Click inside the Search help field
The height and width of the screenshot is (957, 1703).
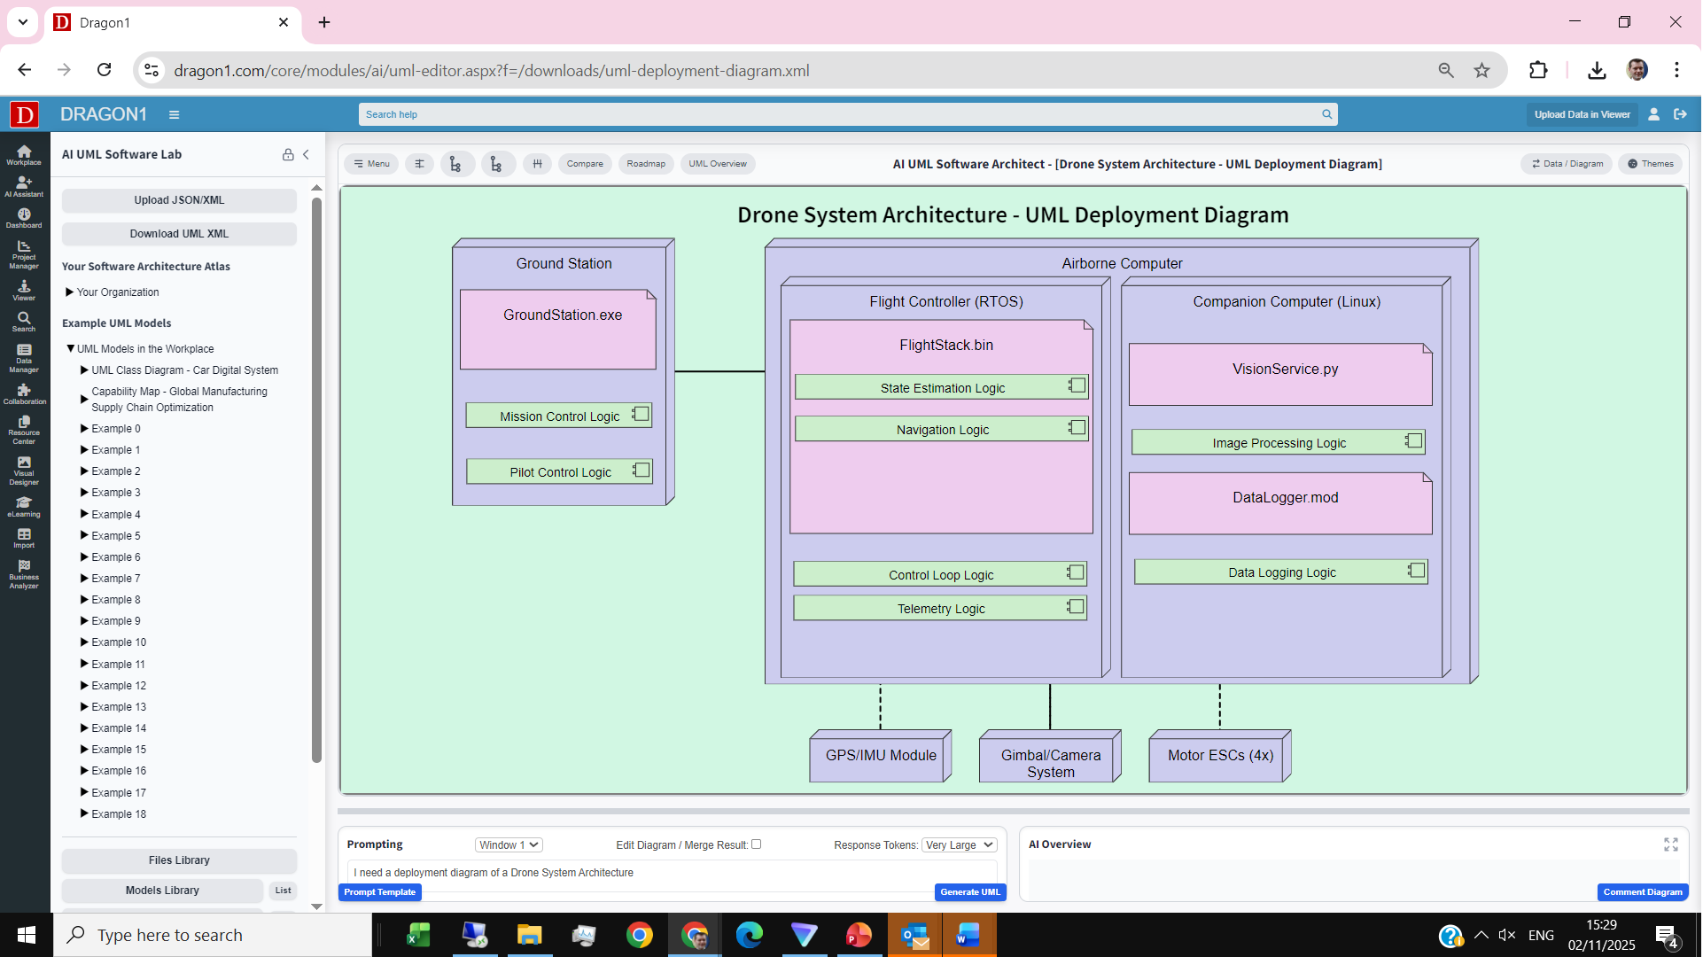tap(842, 113)
